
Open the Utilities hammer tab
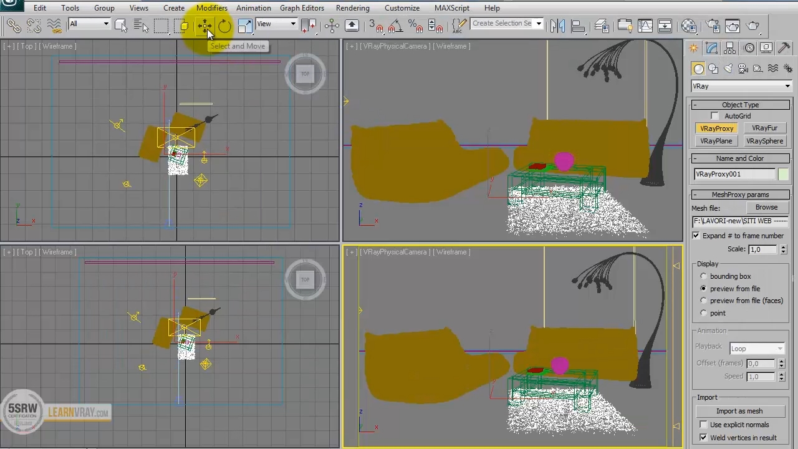point(784,48)
